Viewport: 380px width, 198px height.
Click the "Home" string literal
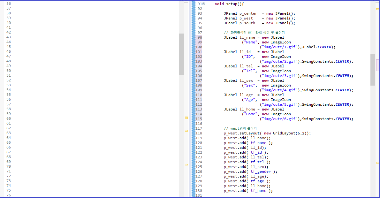tap(251, 114)
